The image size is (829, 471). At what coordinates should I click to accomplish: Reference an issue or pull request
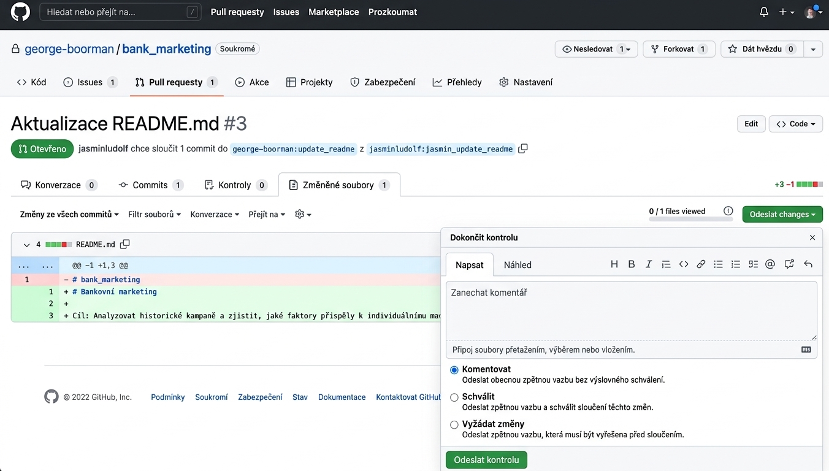789,264
